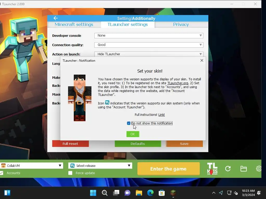Click the Full reset button
Viewport: 266px width, 199px height.
coord(70,144)
